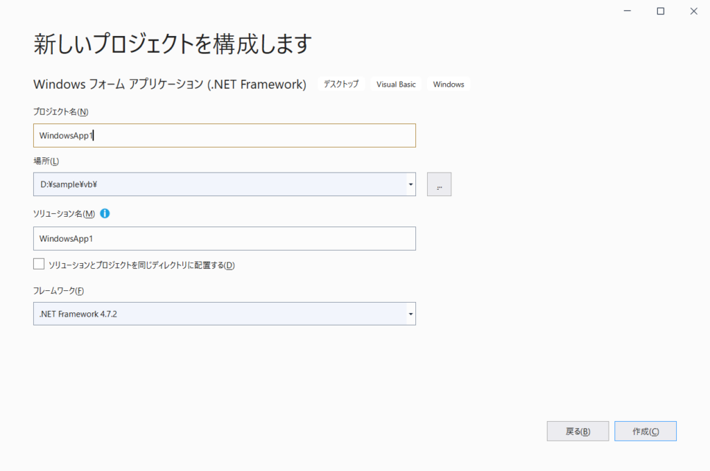Close the configure project dialog
This screenshot has width=710, height=471.
coord(693,11)
